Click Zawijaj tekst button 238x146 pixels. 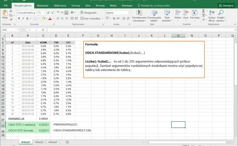click(88, 13)
